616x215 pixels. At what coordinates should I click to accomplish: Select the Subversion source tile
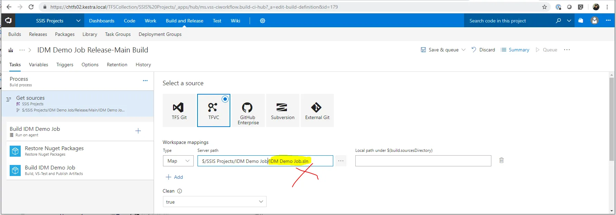pyautogui.click(x=283, y=110)
